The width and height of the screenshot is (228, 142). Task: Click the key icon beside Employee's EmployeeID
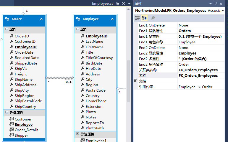coord(83,36)
